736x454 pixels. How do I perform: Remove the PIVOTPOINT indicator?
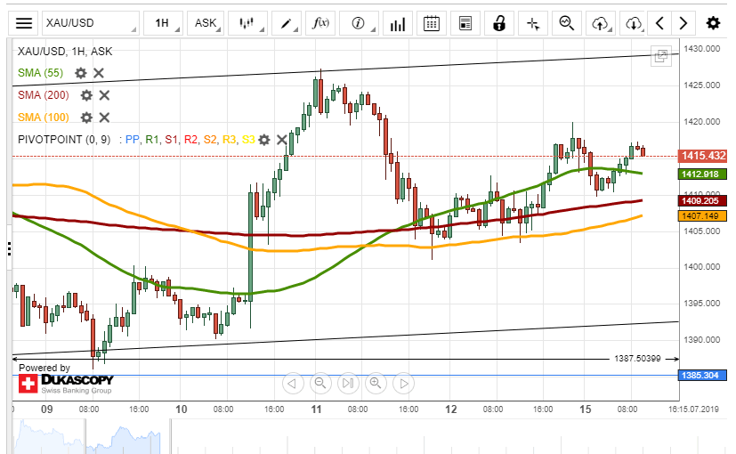281,140
